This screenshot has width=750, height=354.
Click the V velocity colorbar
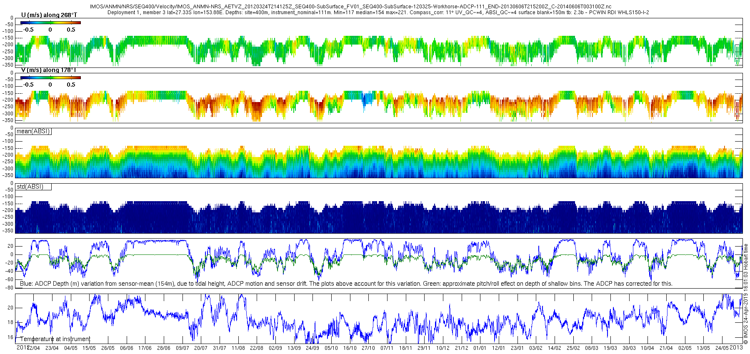coord(50,77)
